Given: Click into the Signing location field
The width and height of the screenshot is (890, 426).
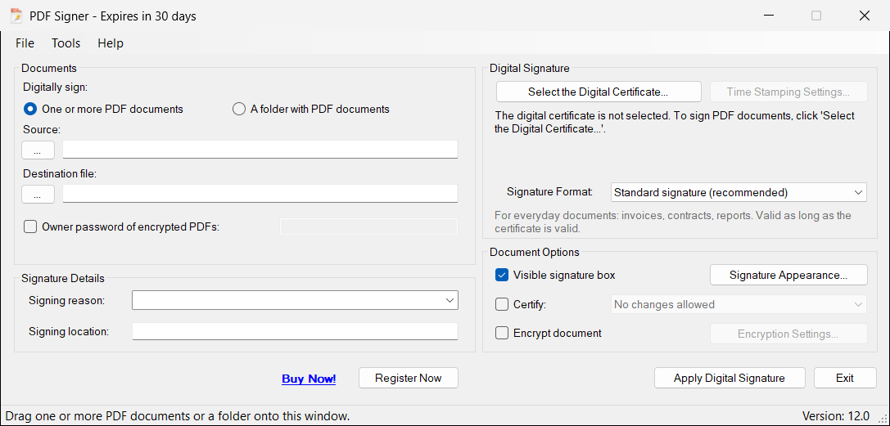Looking at the screenshot, I should 295,331.
